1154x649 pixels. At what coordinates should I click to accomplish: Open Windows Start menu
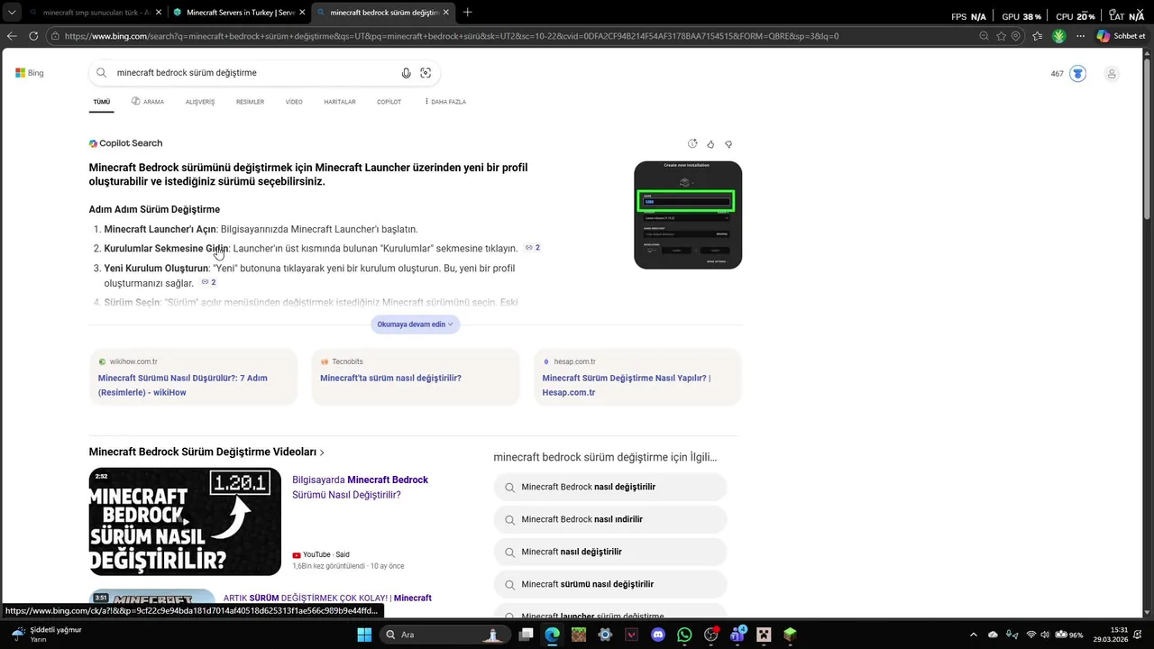pos(364,635)
